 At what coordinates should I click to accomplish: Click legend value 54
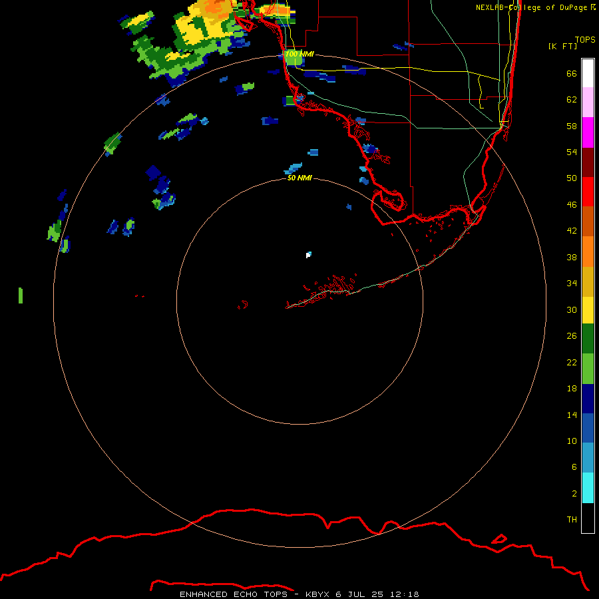point(572,152)
